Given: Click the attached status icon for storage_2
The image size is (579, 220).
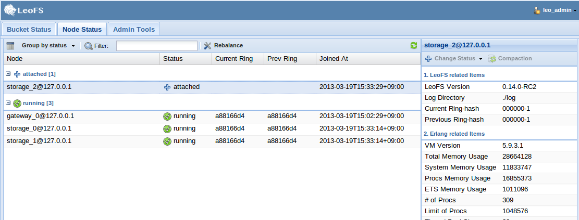Looking at the screenshot, I should pos(167,87).
